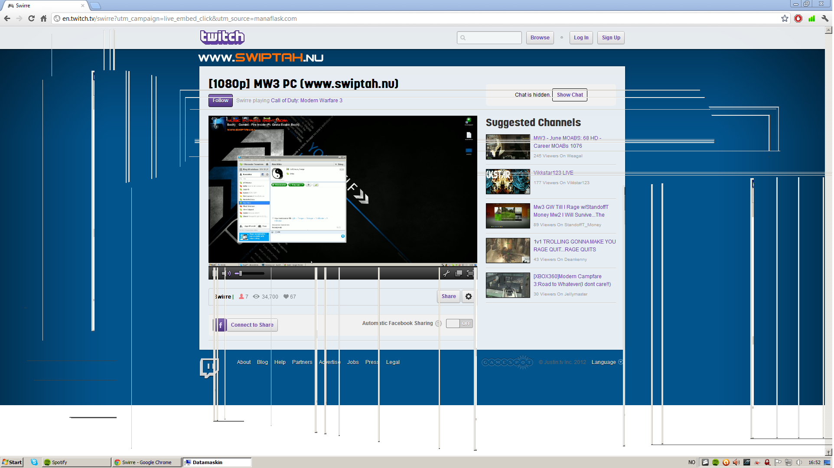Click the NO language indicator in taskbar

691,462
